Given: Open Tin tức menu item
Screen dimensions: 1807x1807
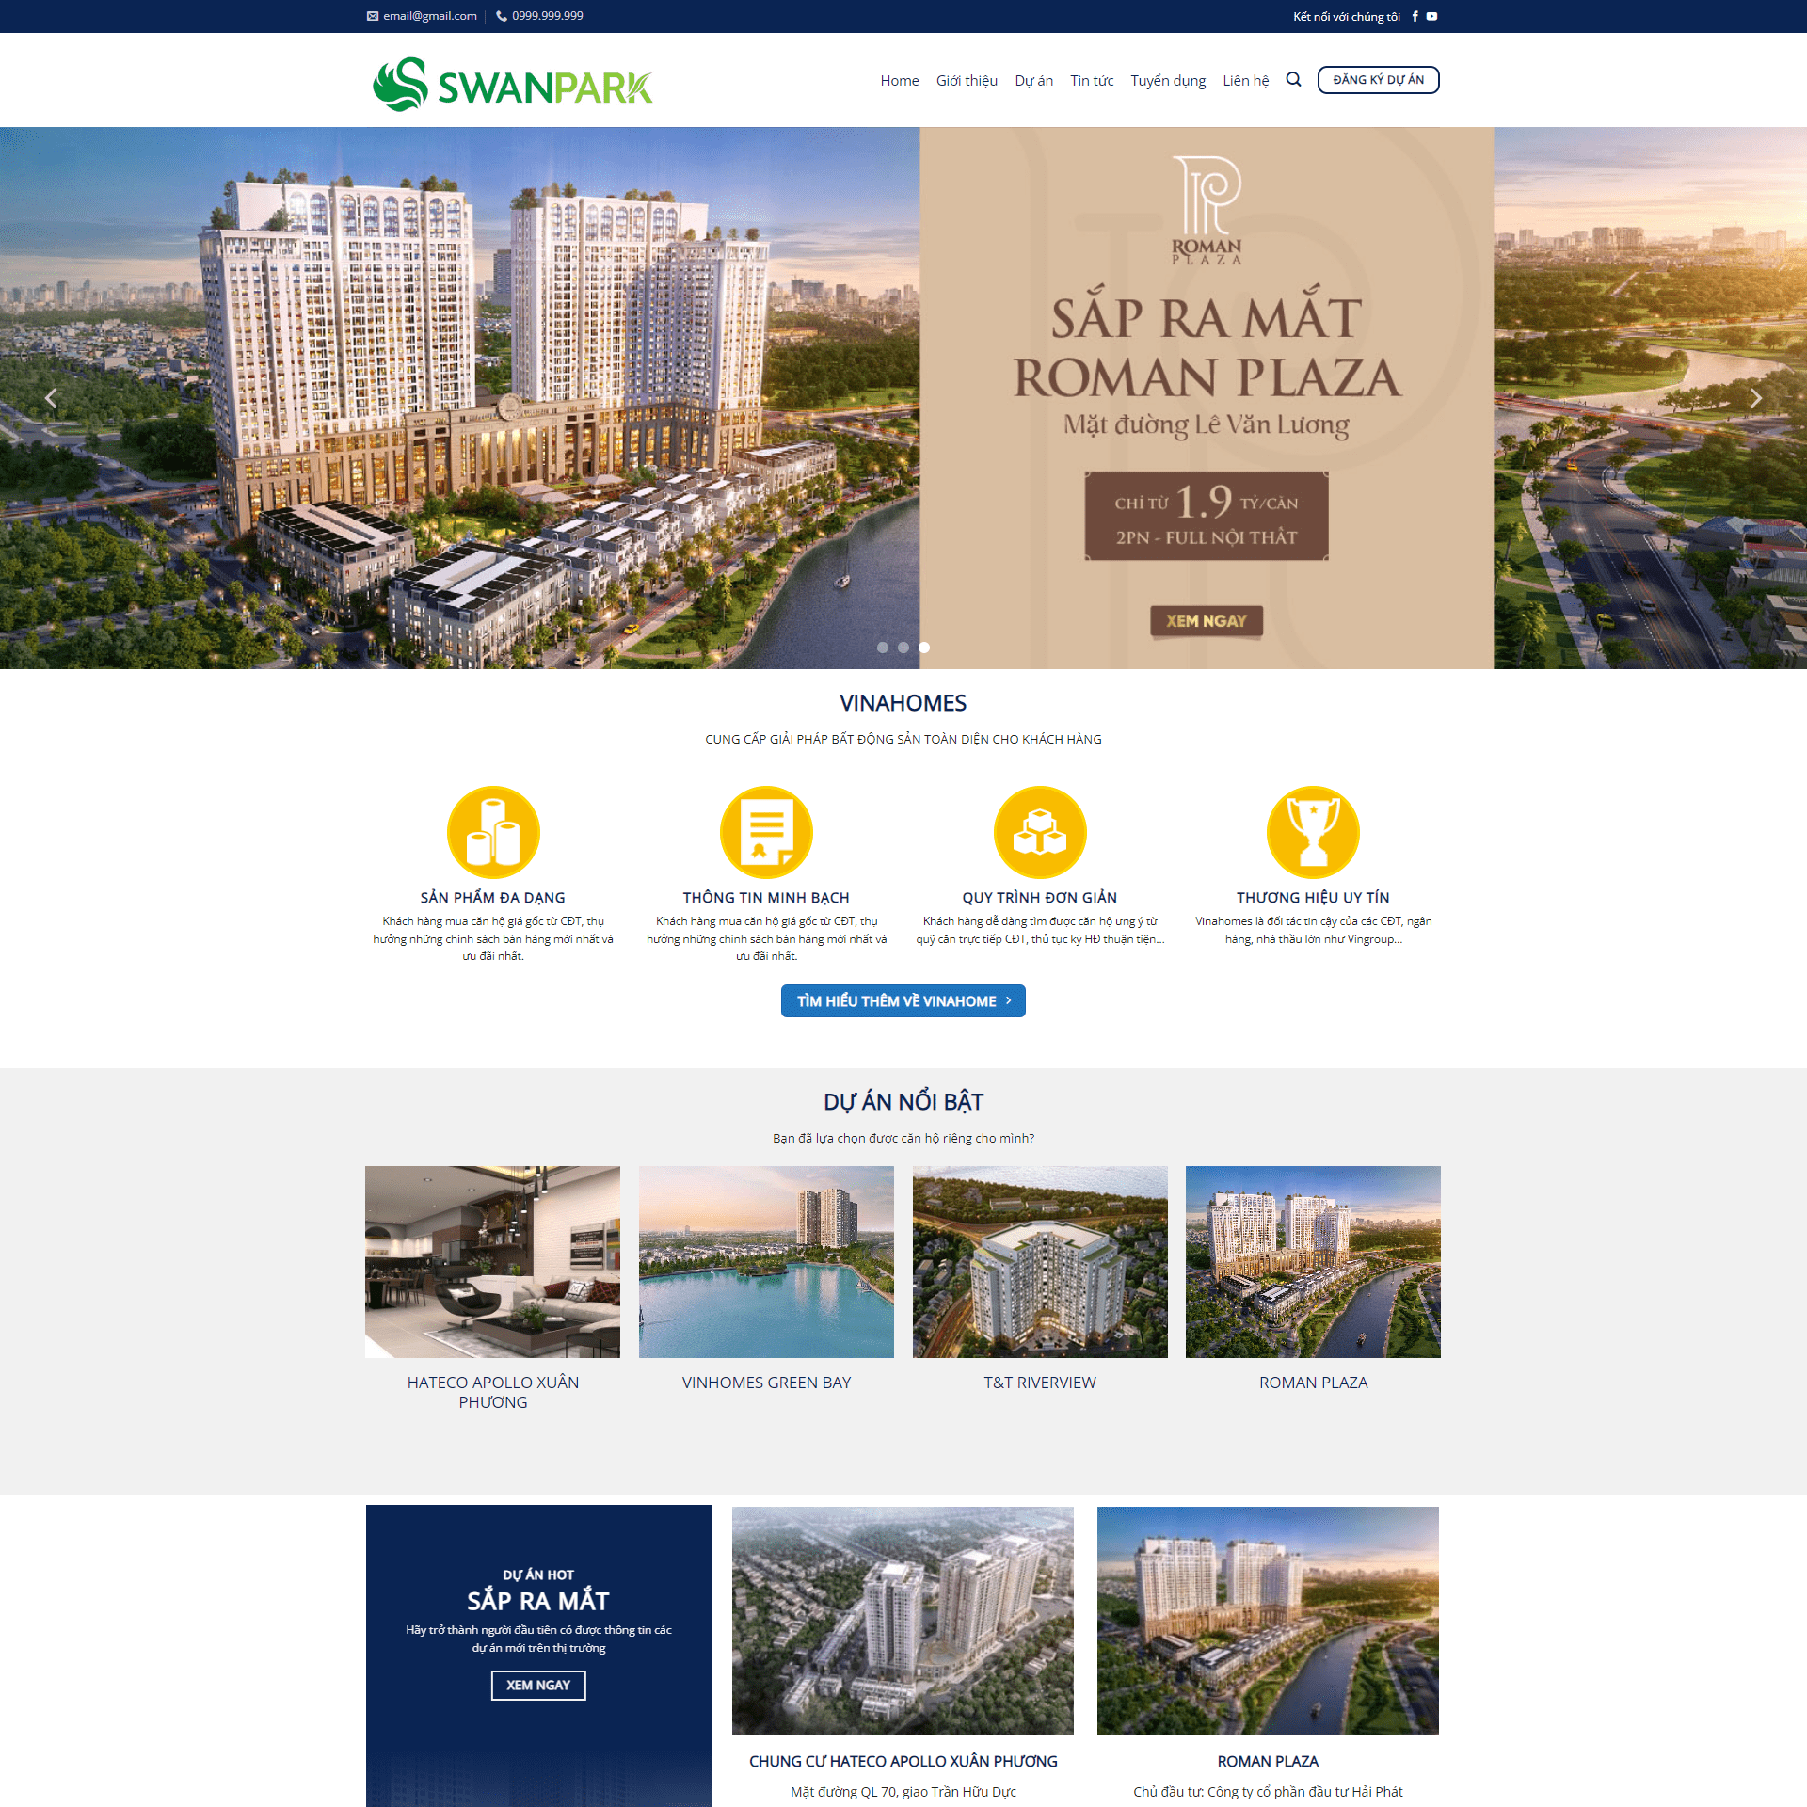Looking at the screenshot, I should coord(1092,81).
